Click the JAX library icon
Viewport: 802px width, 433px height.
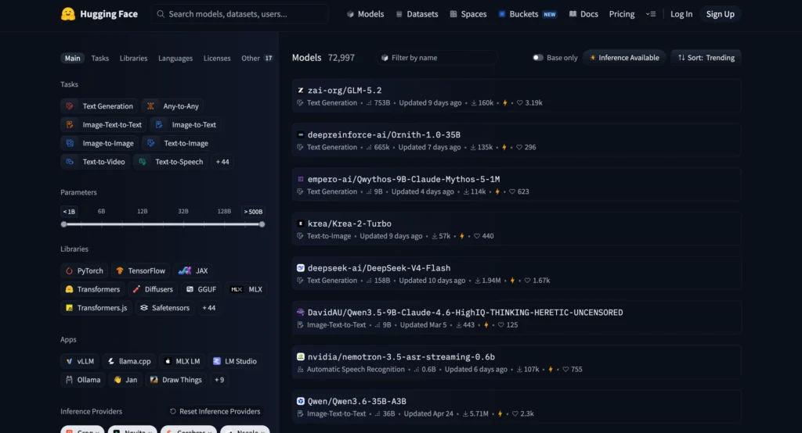tap(185, 270)
